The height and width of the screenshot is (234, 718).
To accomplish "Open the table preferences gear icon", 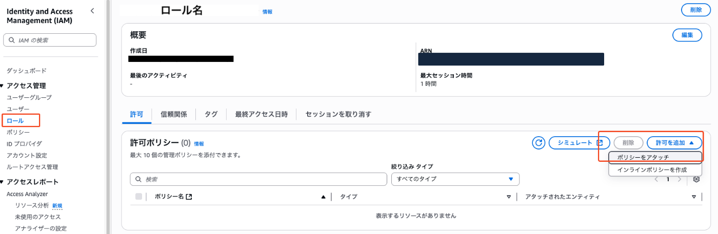I will coord(696,179).
